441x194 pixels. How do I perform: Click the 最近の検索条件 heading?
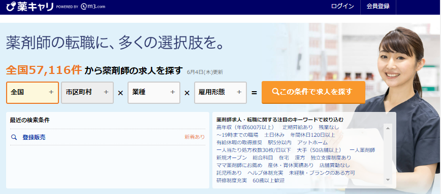(x=30, y=120)
